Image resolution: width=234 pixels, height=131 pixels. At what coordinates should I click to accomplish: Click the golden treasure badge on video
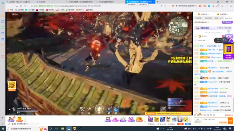(x=12, y=86)
